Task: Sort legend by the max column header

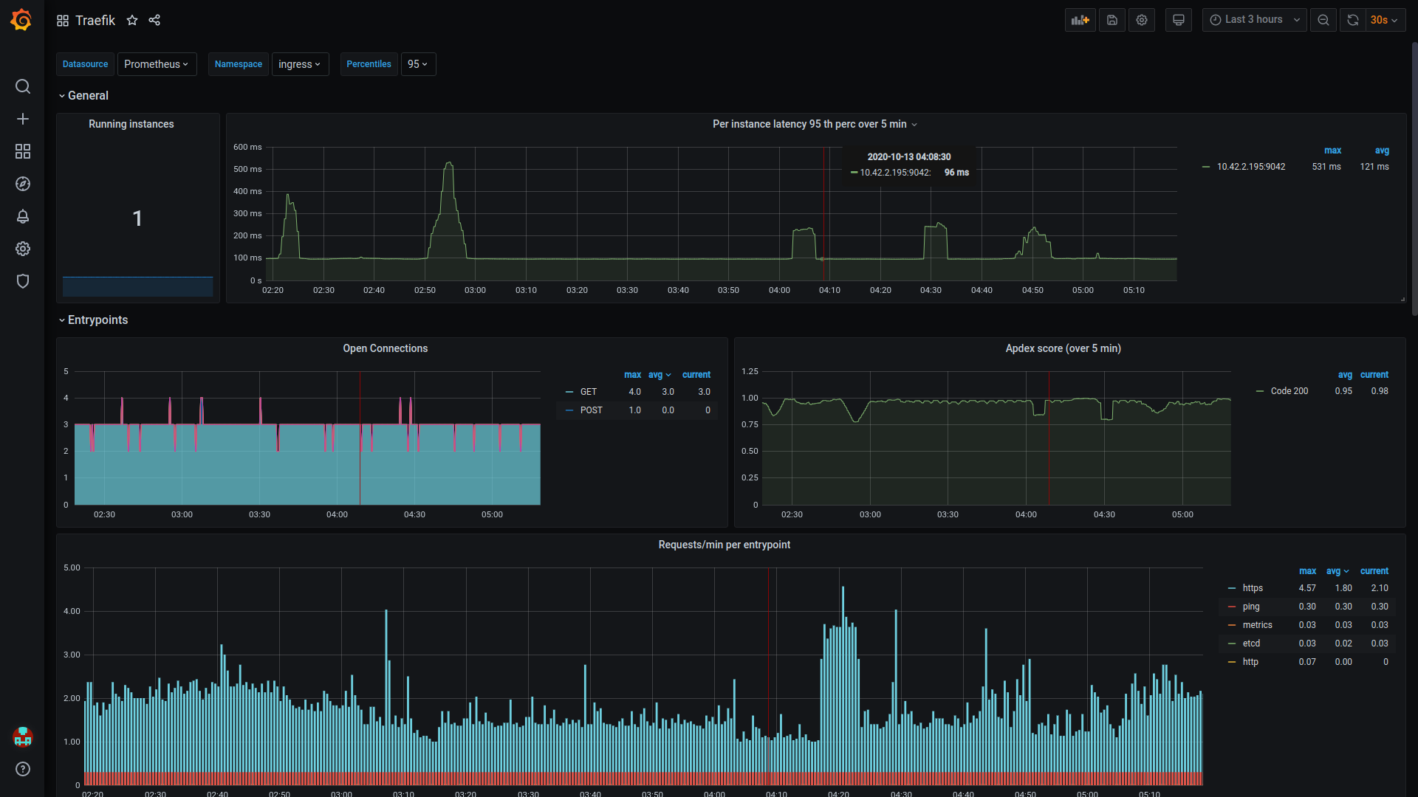Action: point(1307,571)
